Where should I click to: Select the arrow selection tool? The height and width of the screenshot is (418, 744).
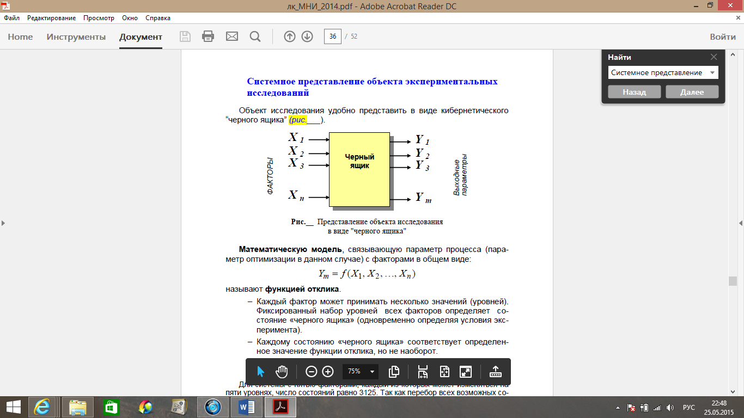[260, 371]
